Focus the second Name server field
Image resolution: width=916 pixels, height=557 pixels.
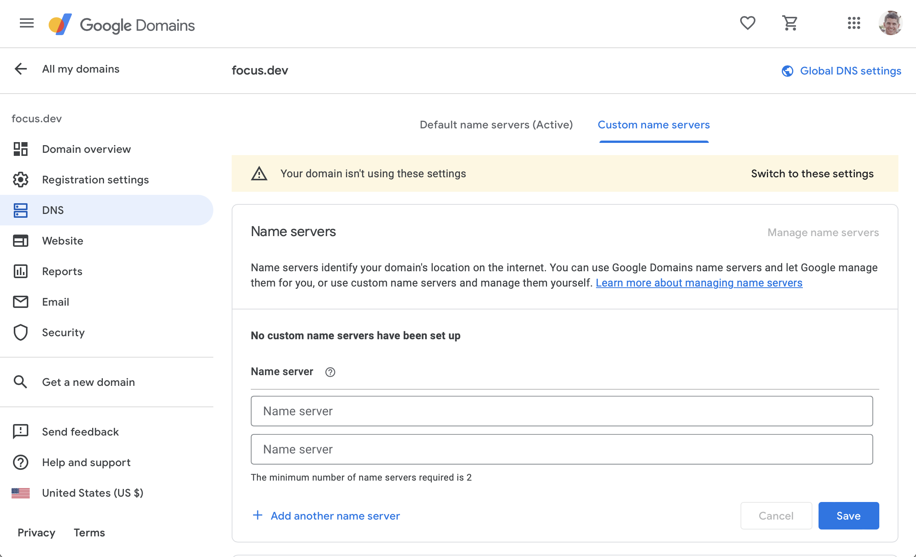point(562,449)
